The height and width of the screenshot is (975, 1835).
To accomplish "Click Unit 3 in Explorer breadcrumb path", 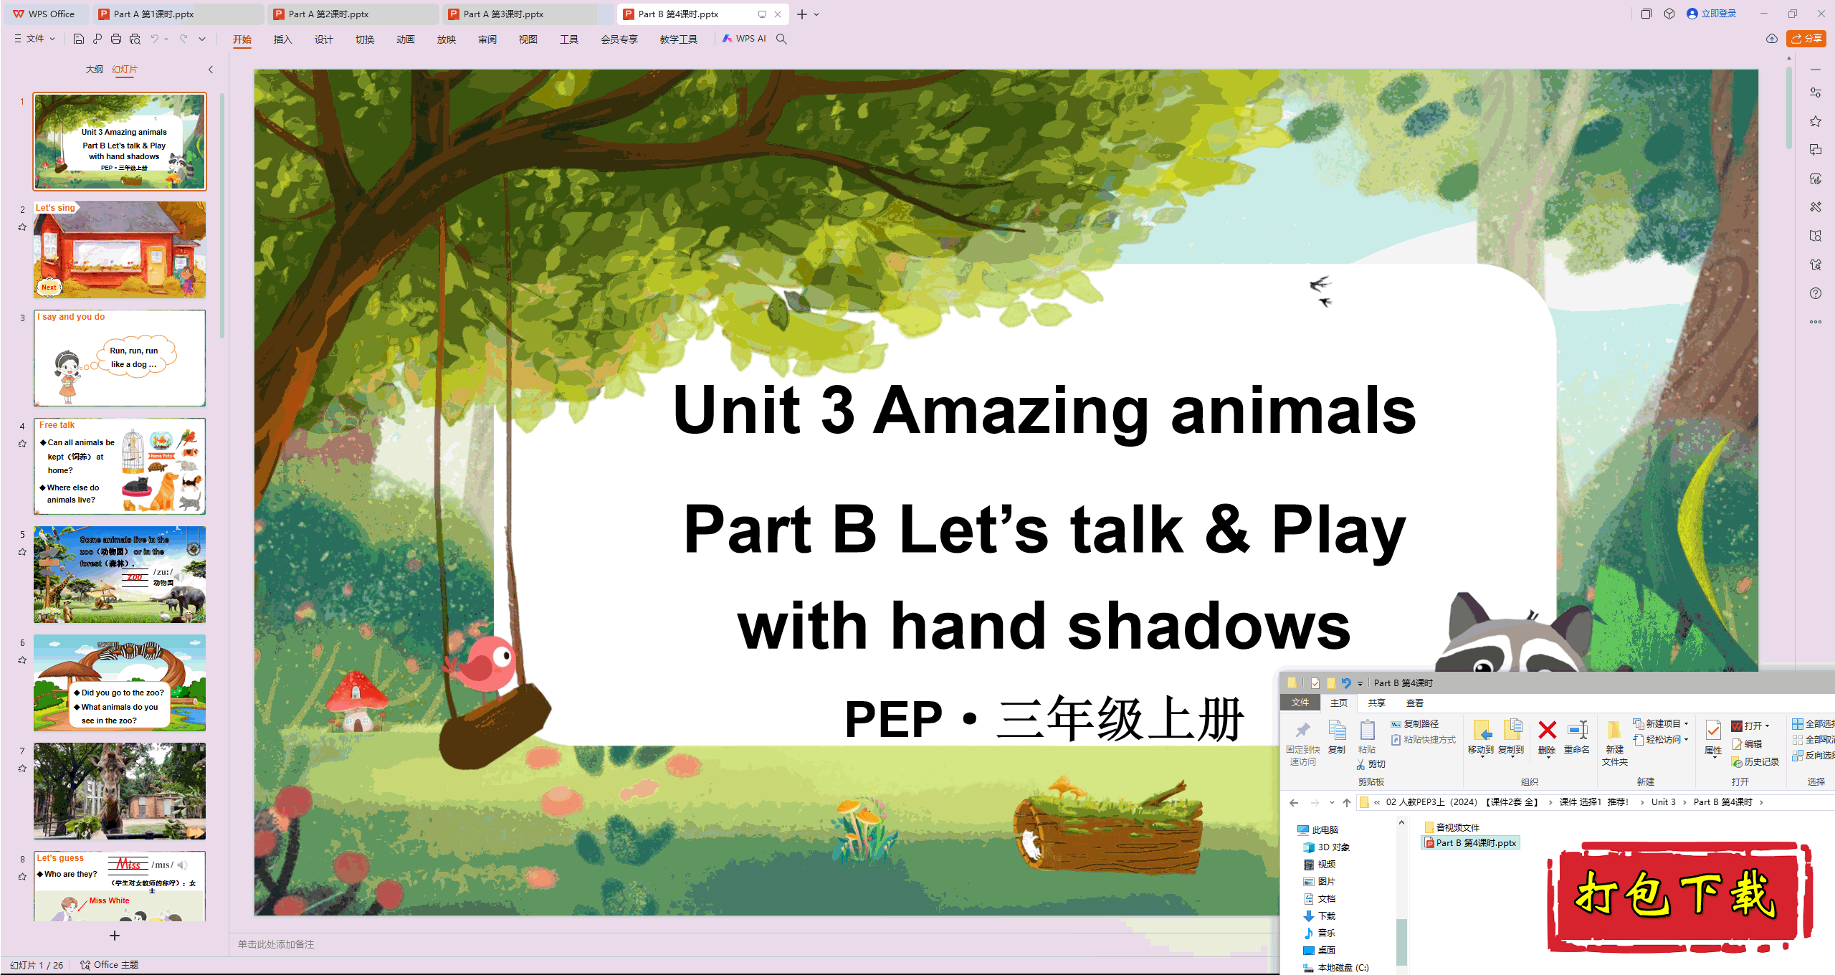I will (x=1663, y=802).
